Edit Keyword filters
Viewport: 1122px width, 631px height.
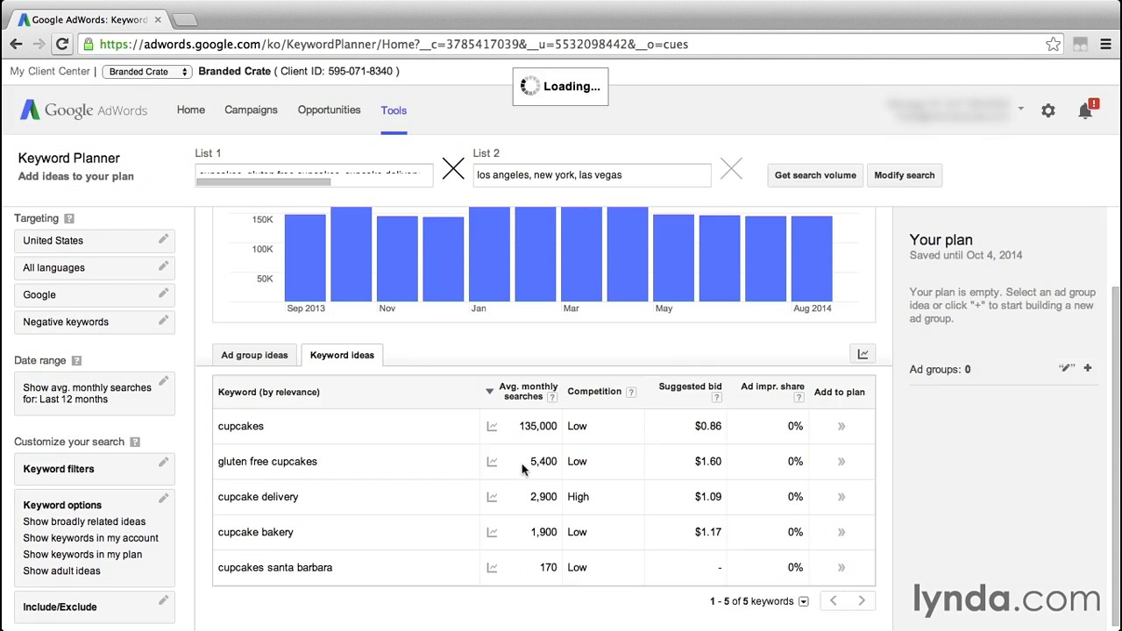(163, 463)
